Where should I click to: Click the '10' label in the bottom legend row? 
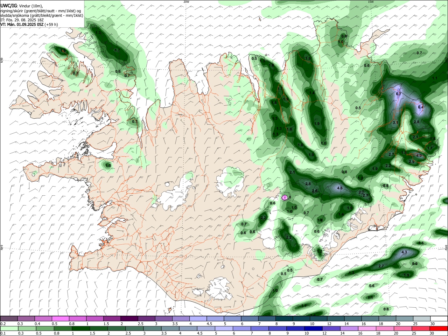(x=307, y=333)
